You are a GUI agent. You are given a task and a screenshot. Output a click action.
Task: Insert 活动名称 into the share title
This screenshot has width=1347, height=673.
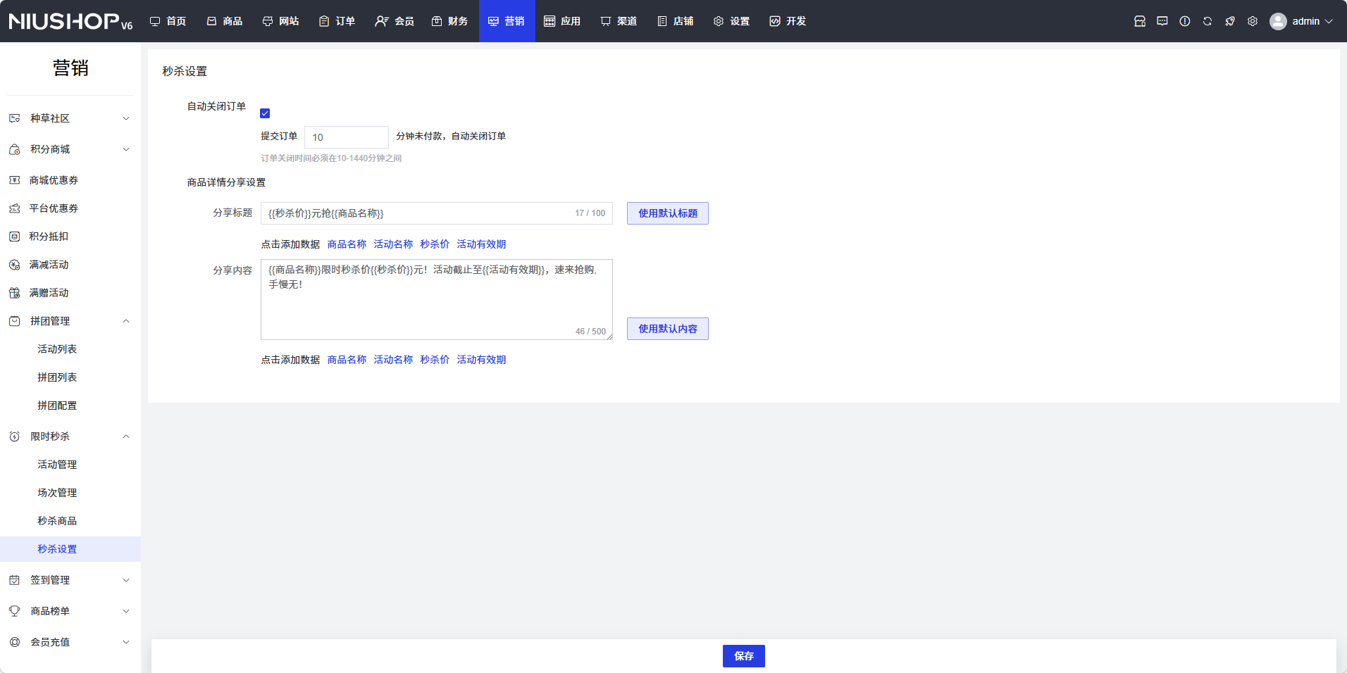pyautogui.click(x=393, y=244)
